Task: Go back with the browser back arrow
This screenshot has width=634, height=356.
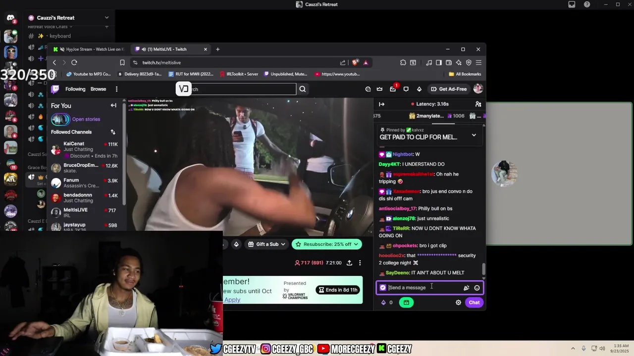Action: click(54, 63)
